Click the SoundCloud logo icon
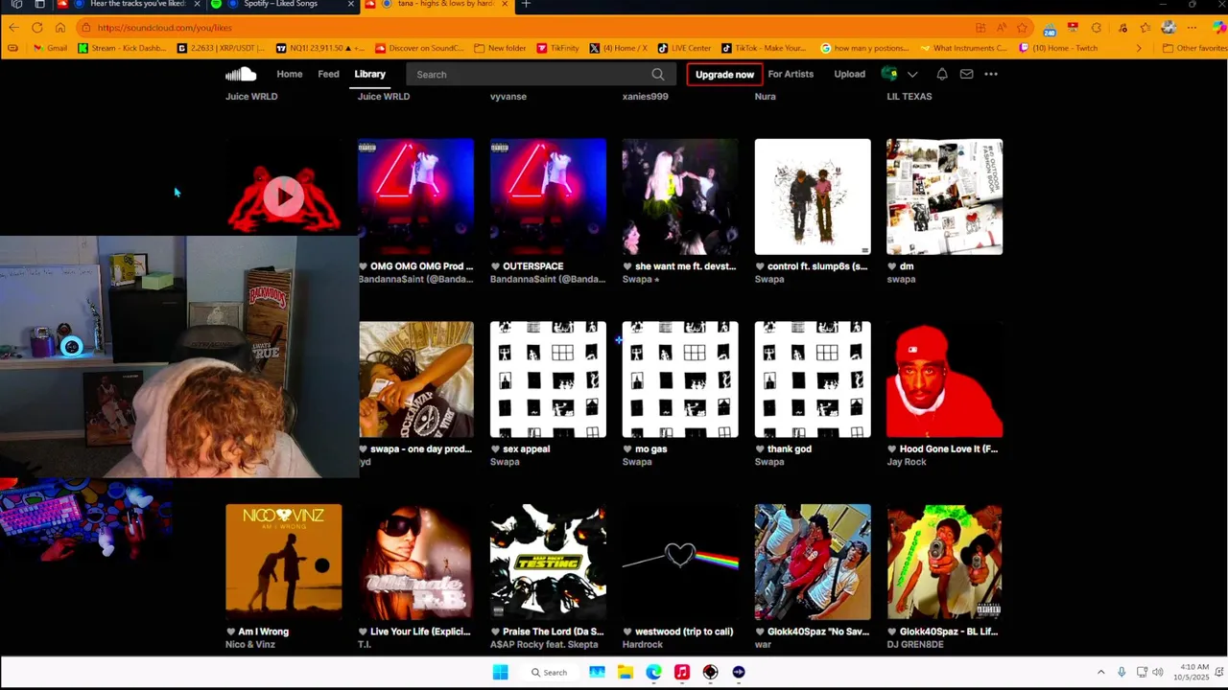 pyautogui.click(x=241, y=74)
